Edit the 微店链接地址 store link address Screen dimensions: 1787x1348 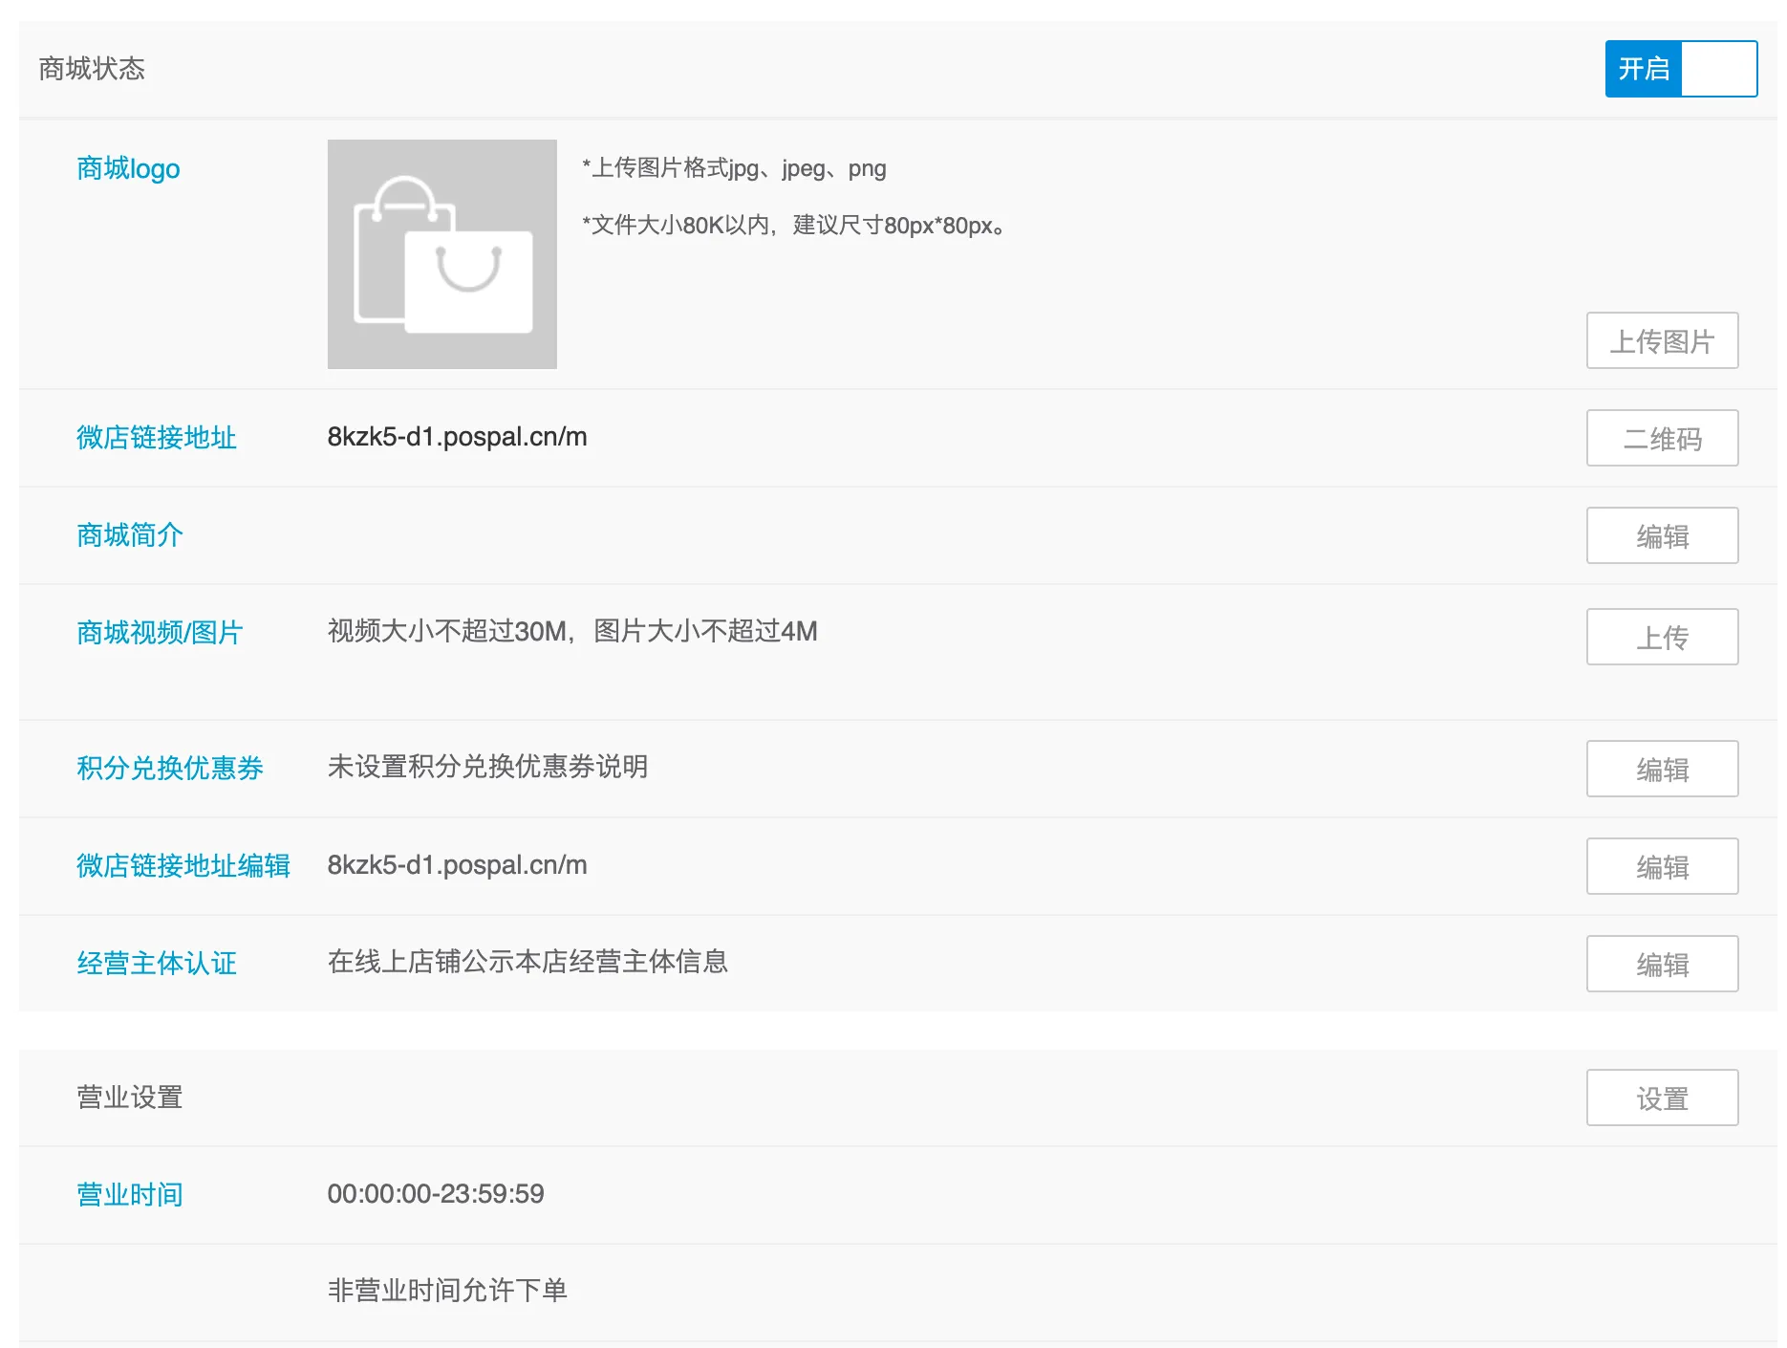pyautogui.click(x=1662, y=866)
